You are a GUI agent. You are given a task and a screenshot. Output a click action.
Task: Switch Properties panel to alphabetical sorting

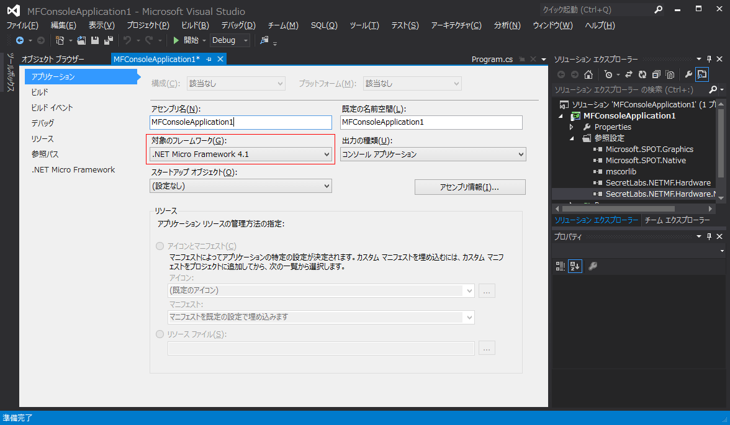(x=575, y=266)
